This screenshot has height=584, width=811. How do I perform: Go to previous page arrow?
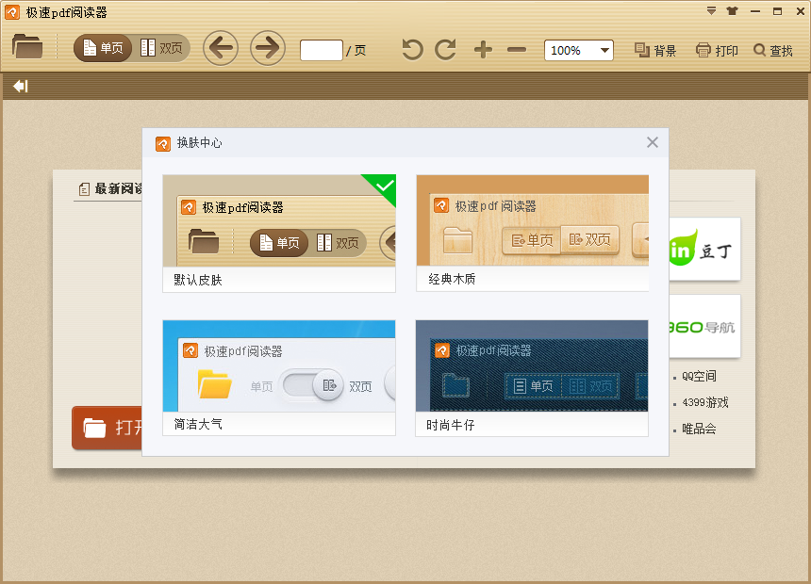221,48
